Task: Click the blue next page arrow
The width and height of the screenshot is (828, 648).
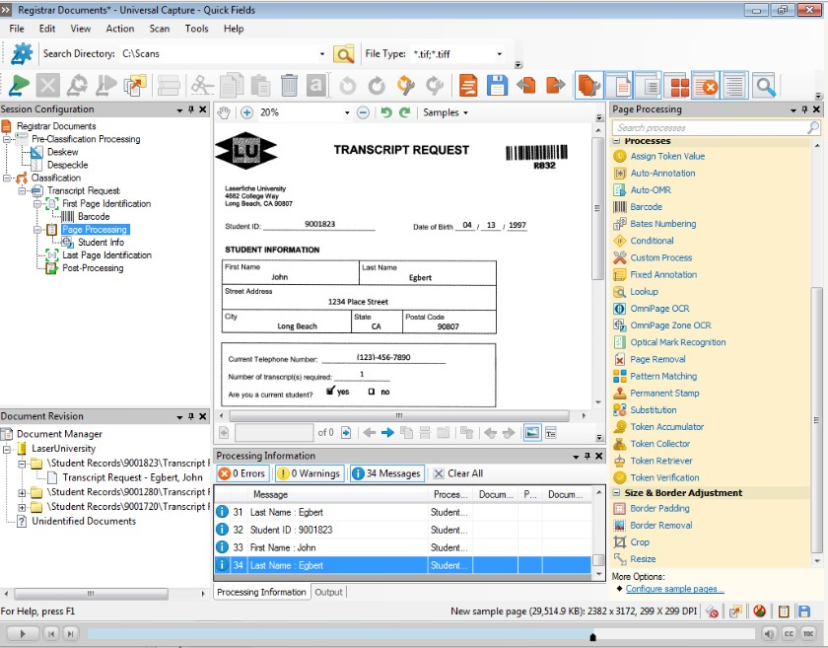Action: pos(387,433)
